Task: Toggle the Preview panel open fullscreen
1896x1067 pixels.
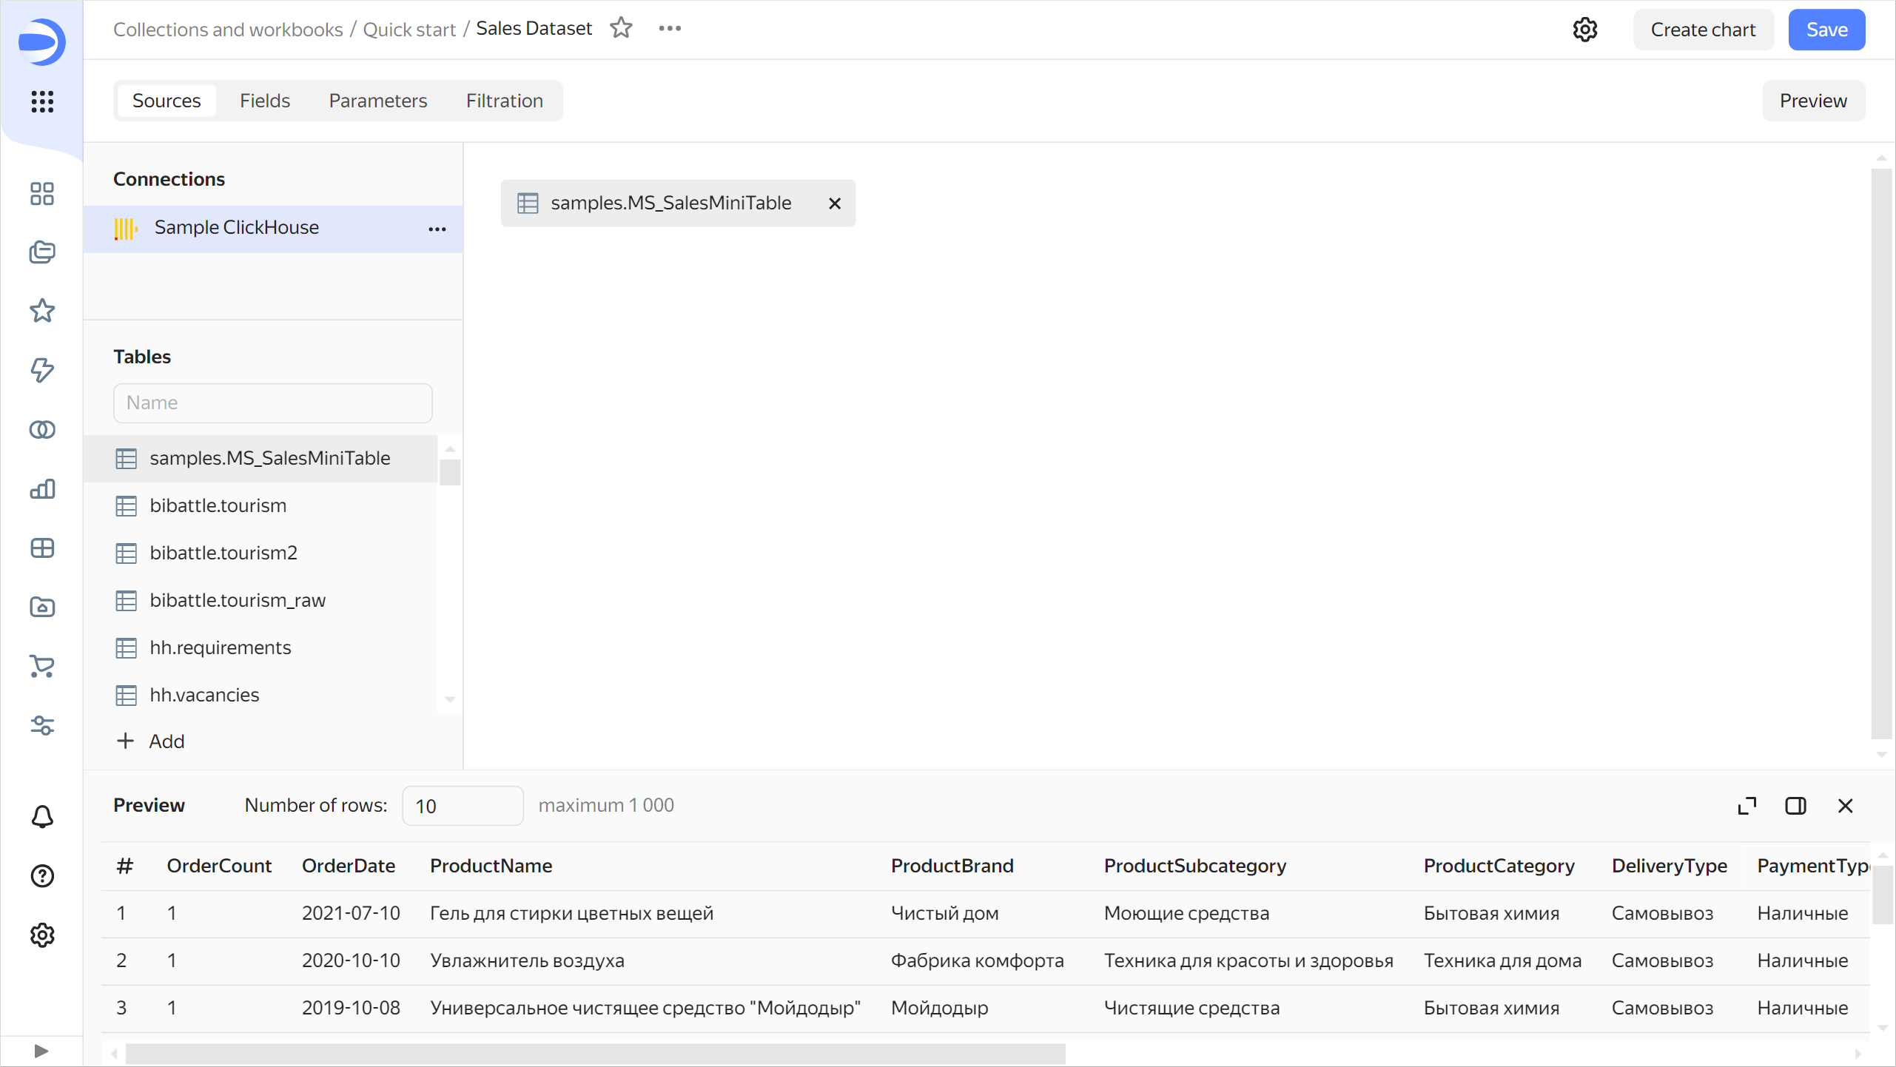Action: (x=1747, y=805)
